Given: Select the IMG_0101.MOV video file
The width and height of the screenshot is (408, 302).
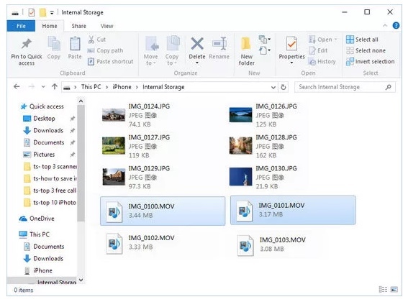Looking at the screenshot, I should coord(293,210).
